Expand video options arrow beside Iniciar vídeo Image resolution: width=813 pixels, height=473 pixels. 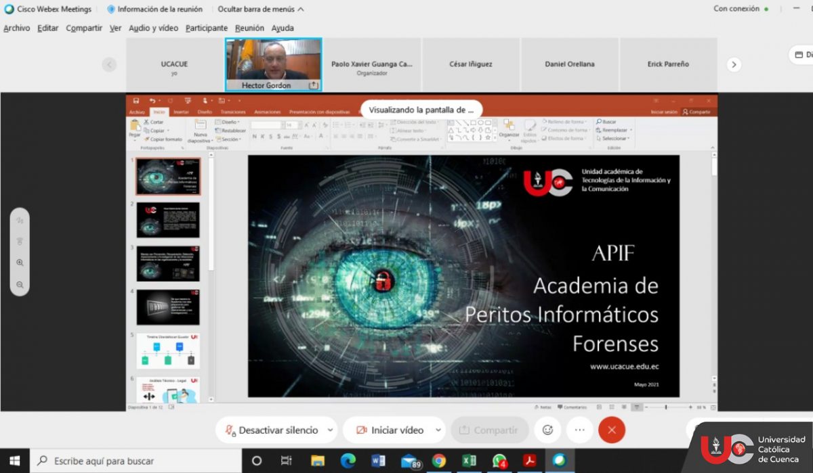tap(438, 430)
